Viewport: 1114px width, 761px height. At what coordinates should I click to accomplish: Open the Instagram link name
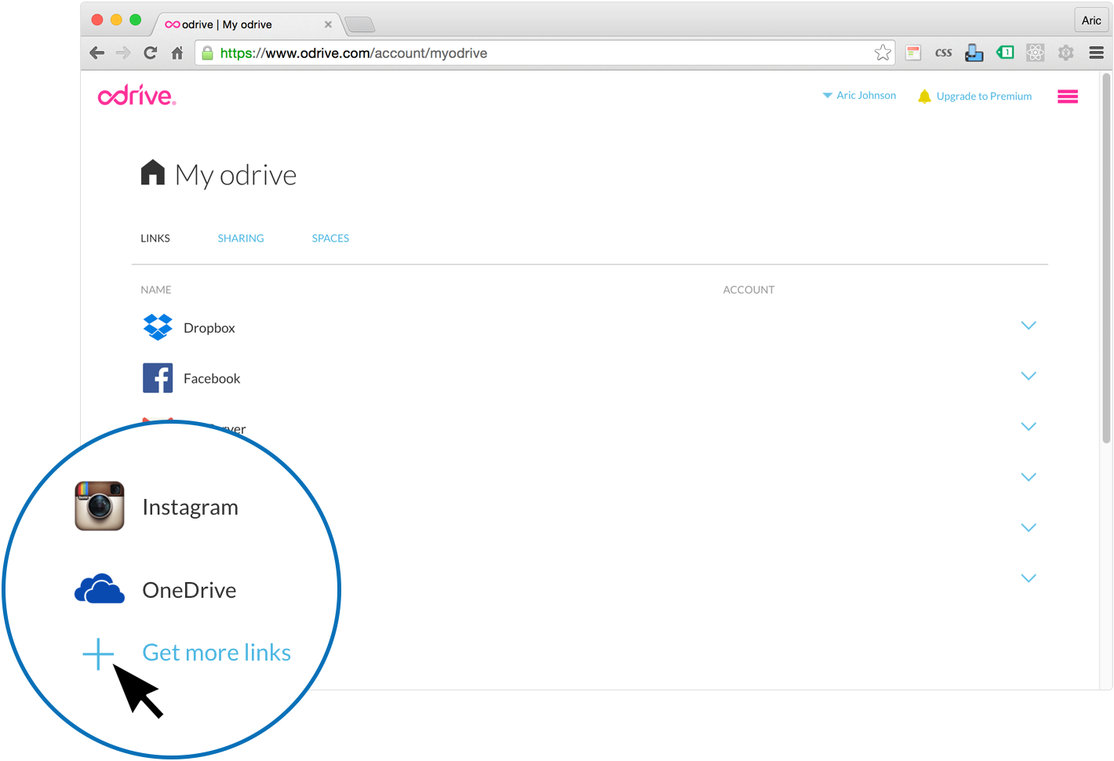point(191,508)
